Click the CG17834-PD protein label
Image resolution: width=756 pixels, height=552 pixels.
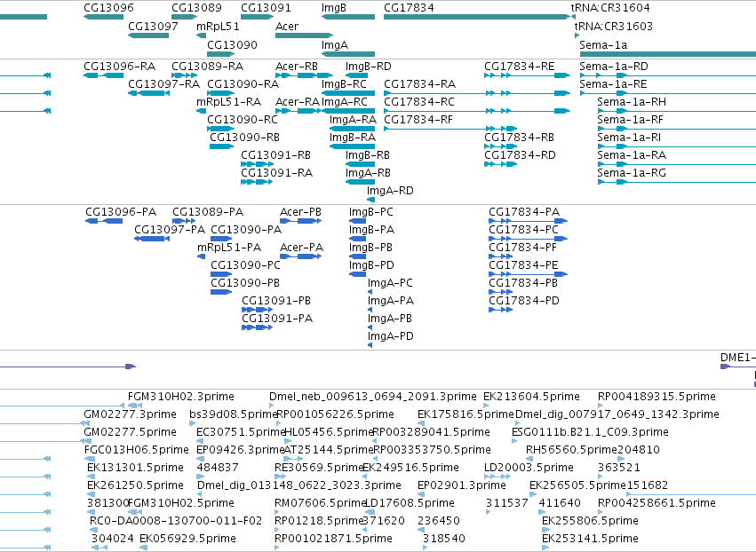tap(524, 301)
